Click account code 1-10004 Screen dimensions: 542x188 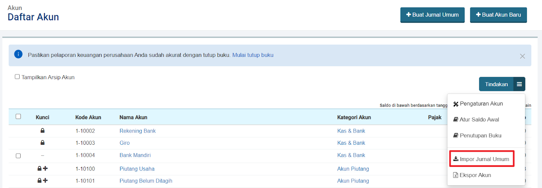(85, 155)
